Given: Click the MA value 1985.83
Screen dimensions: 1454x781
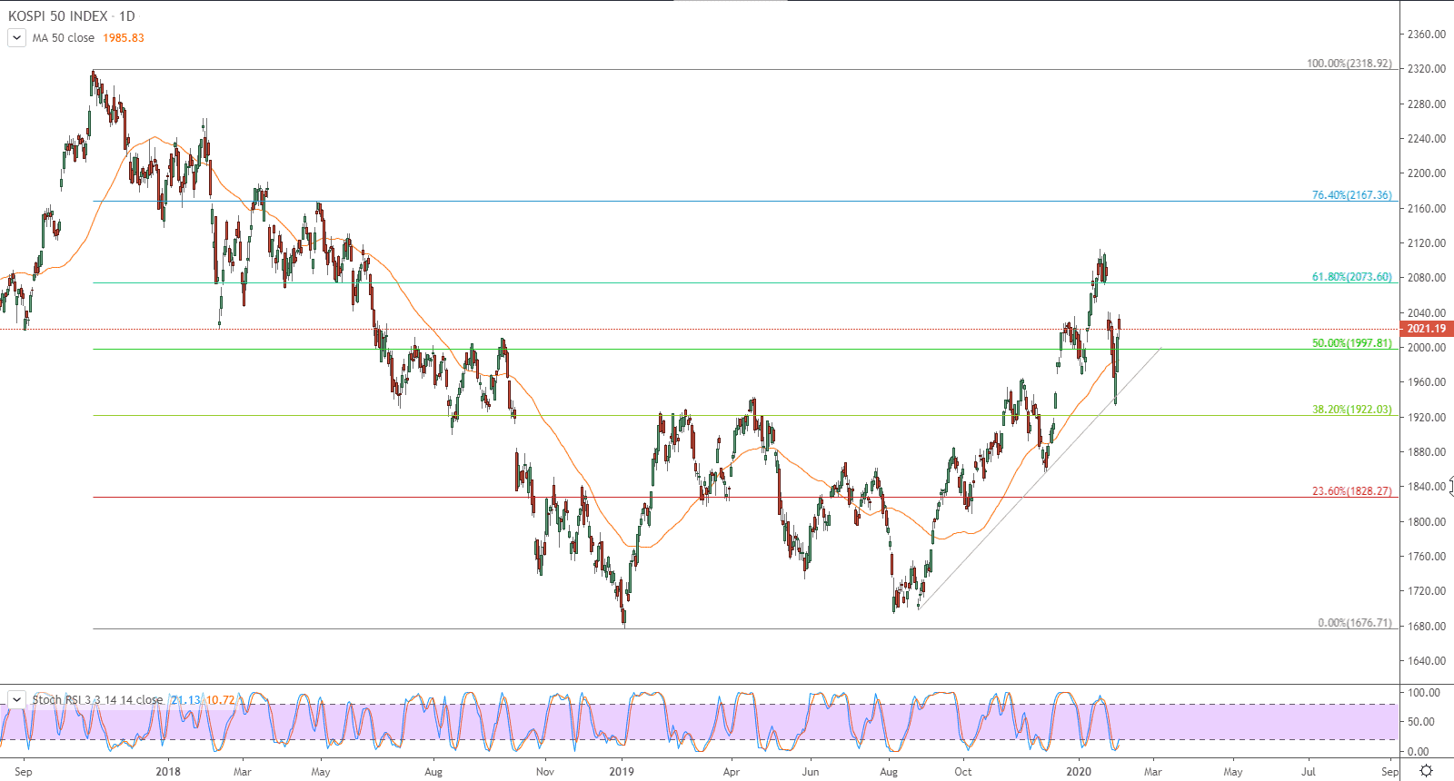Looking at the screenshot, I should tap(124, 38).
